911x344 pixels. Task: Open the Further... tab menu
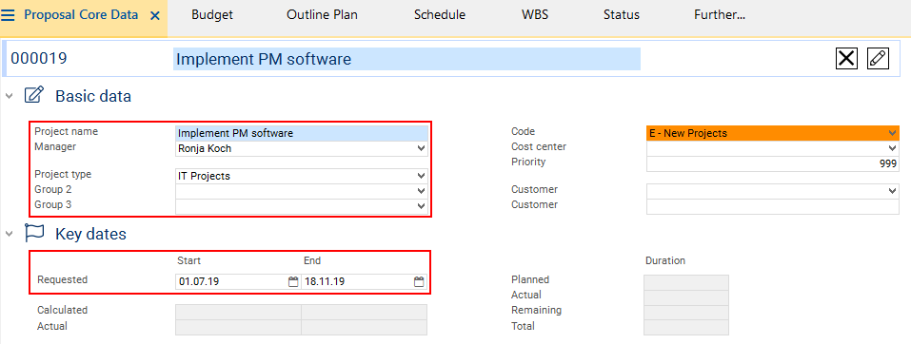click(x=720, y=15)
